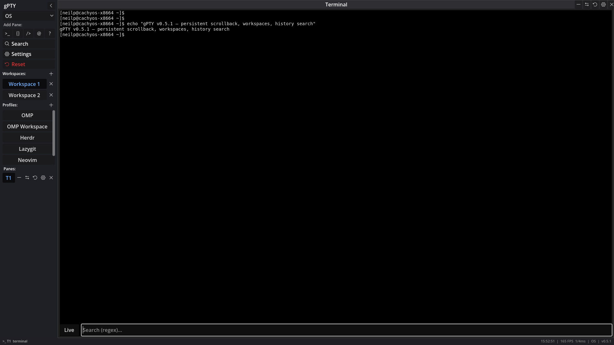Close Workspace 1 with its X icon

[x=51, y=84]
